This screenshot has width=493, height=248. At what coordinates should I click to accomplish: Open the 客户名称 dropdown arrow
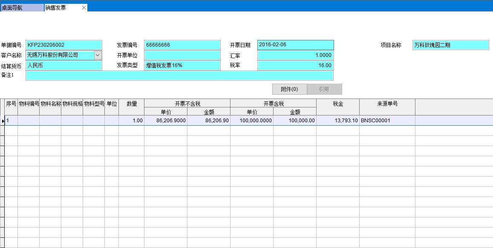(x=98, y=55)
